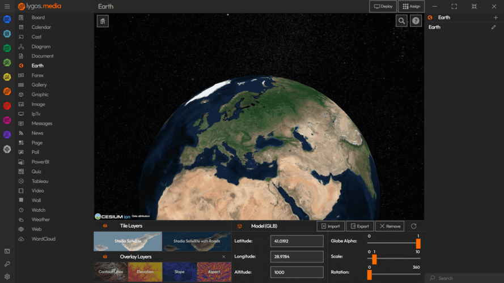Open Cesium ion Data attribution link
Screen dimensions: 504x283
pyautogui.click(x=141, y=216)
